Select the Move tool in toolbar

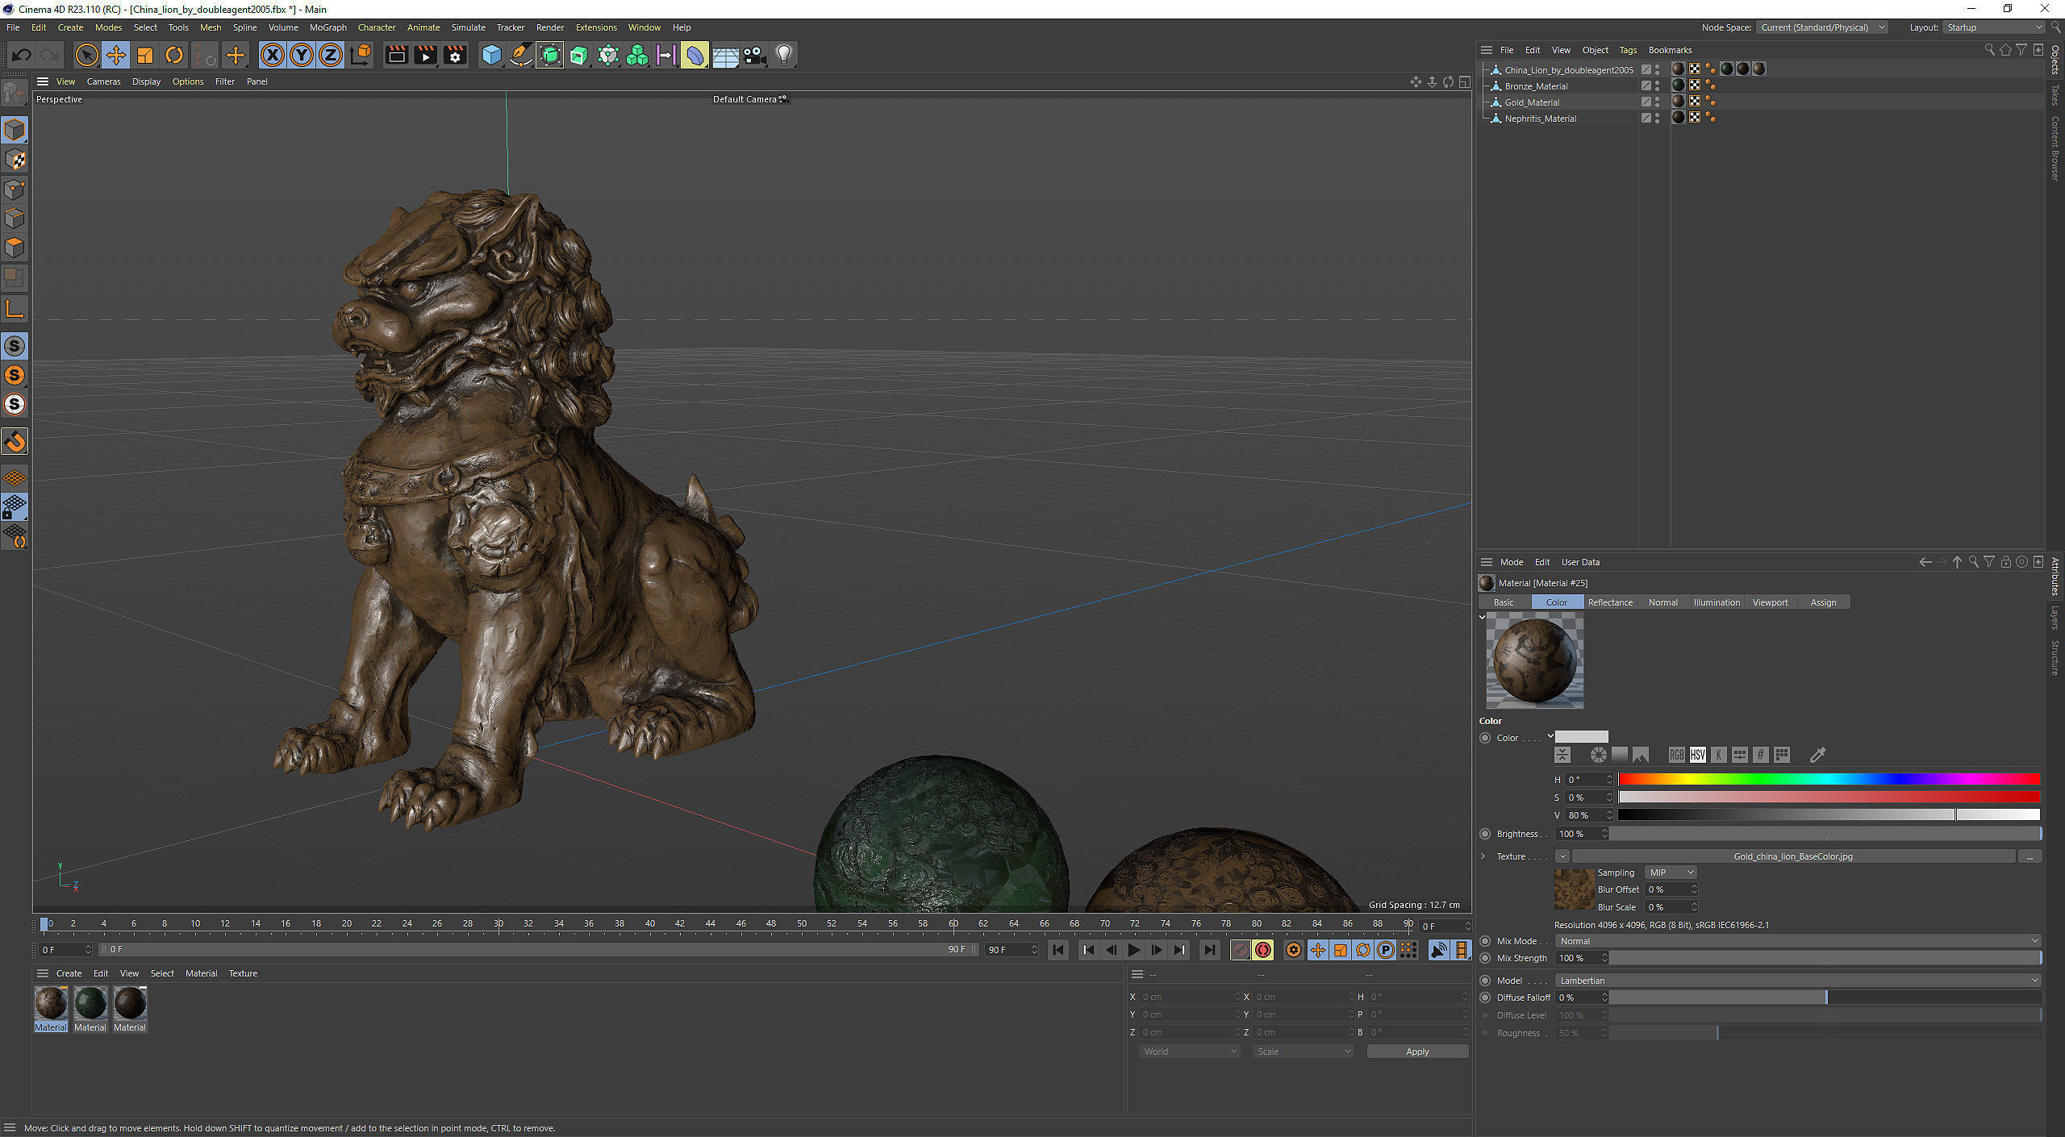(x=115, y=55)
